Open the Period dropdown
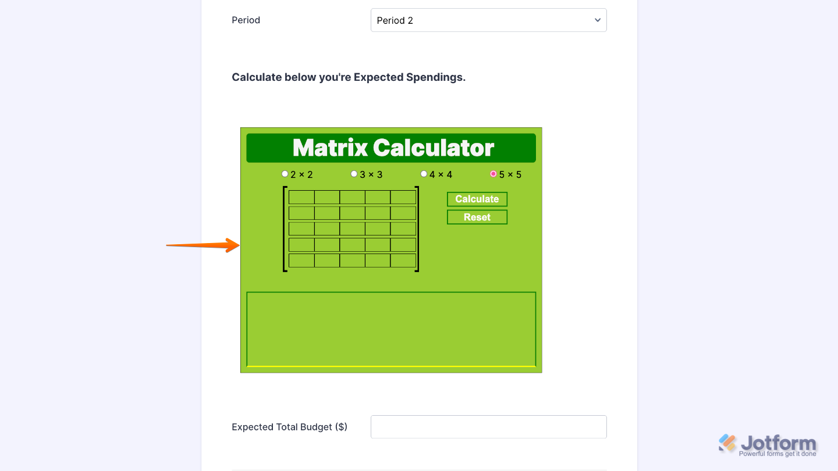 point(488,20)
